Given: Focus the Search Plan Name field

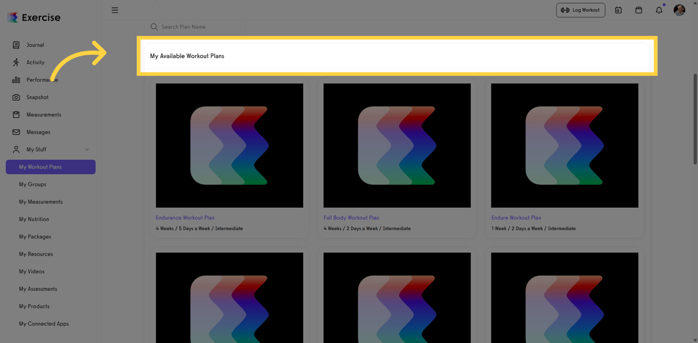Looking at the screenshot, I should coord(195,27).
